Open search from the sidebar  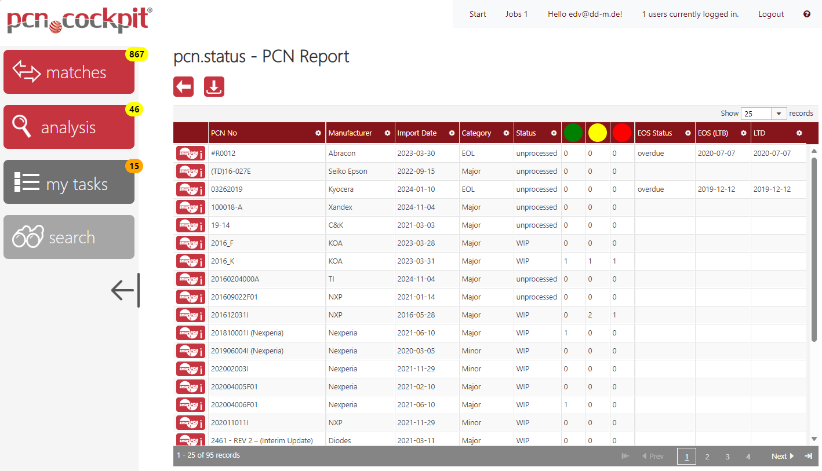[x=68, y=236]
